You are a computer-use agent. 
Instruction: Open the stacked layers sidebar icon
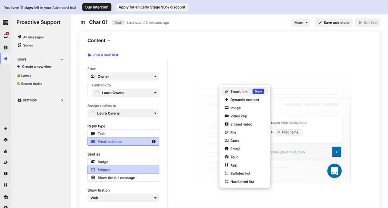[6, 140]
